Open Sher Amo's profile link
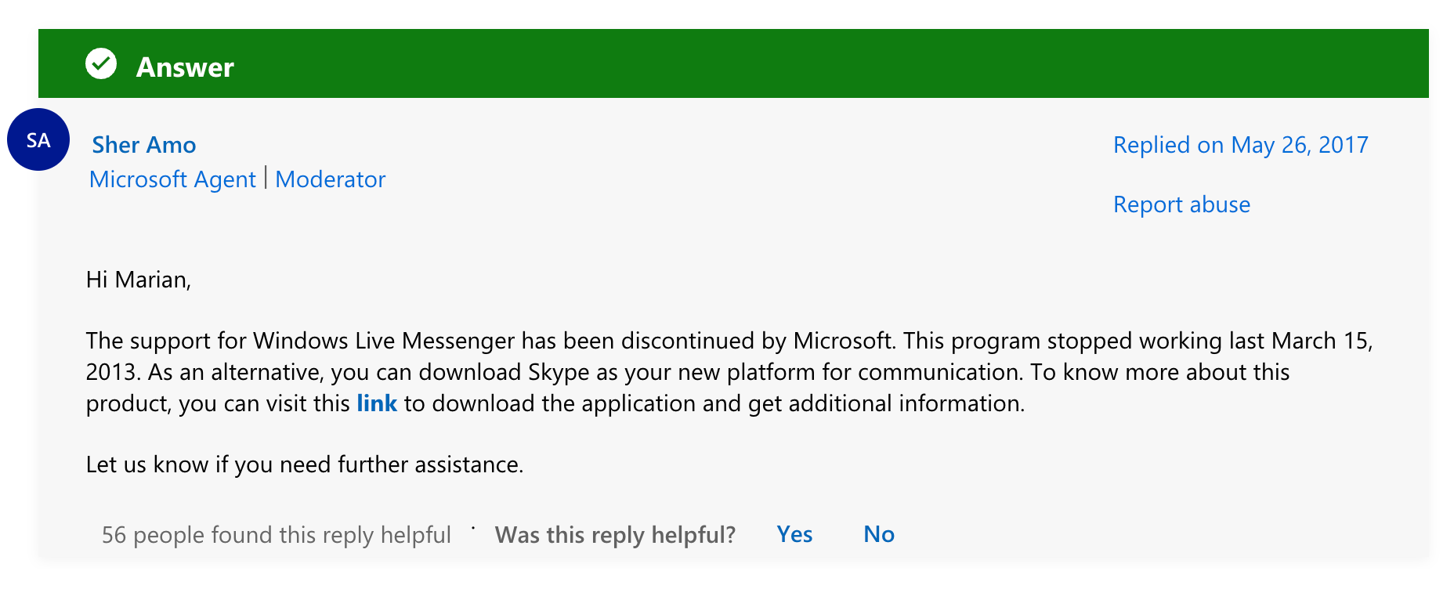Screen dimensions: 1454x589 coord(144,145)
